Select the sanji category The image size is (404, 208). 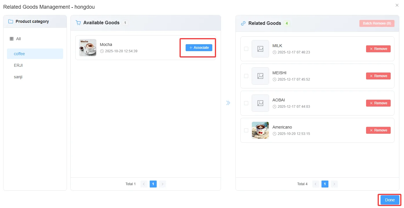[35, 77]
